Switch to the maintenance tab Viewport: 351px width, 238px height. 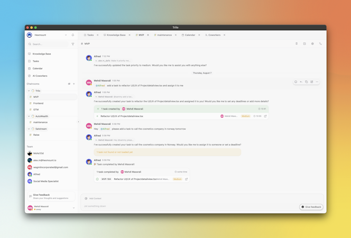(x=163, y=35)
